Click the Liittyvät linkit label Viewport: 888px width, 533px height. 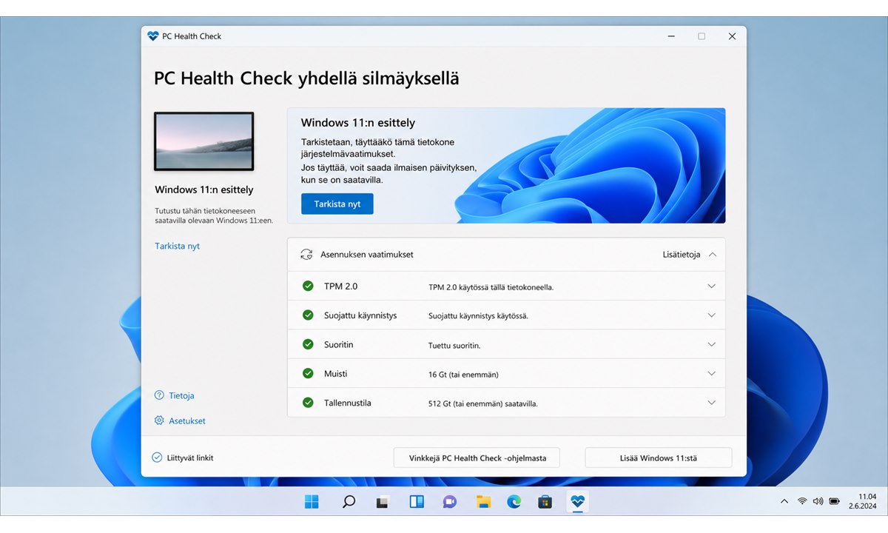[x=190, y=458]
